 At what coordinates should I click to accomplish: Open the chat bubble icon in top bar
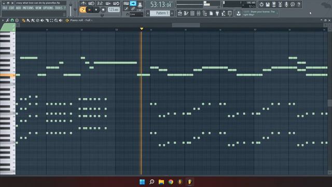pos(293,4)
